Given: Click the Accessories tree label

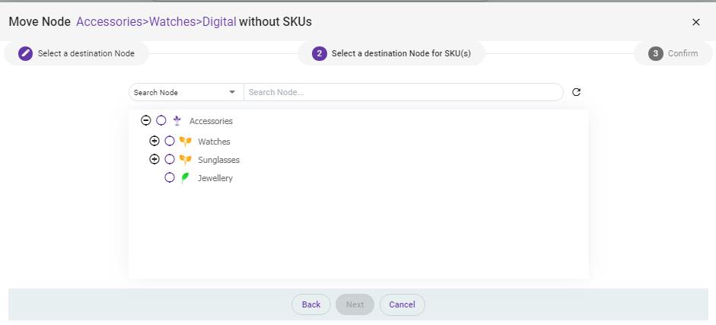Looking at the screenshot, I should (211, 121).
